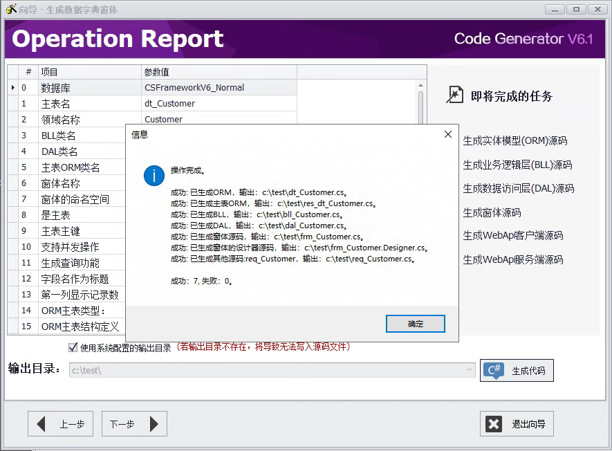Select the 数据库 row cell
612x451 pixels.
(89, 88)
